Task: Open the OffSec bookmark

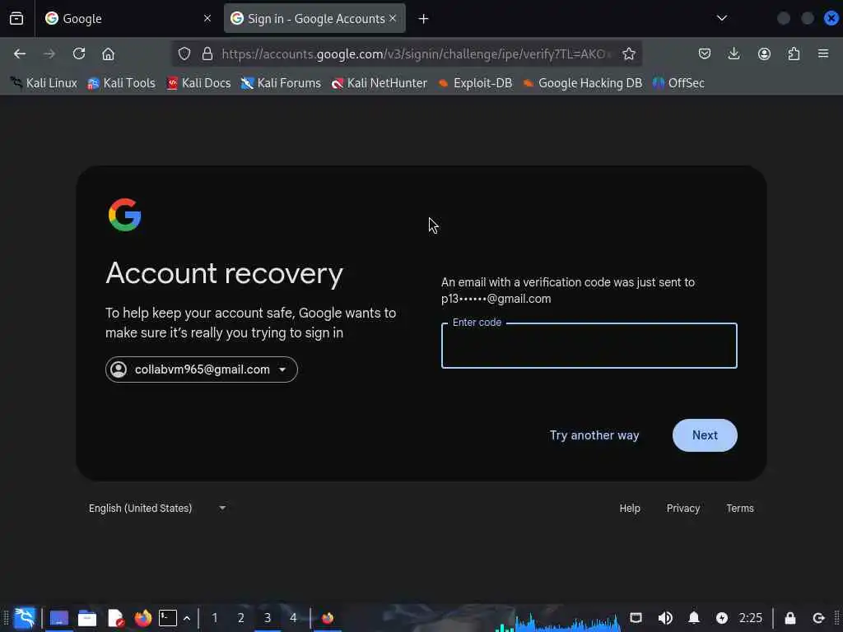Action: [x=678, y=83]
